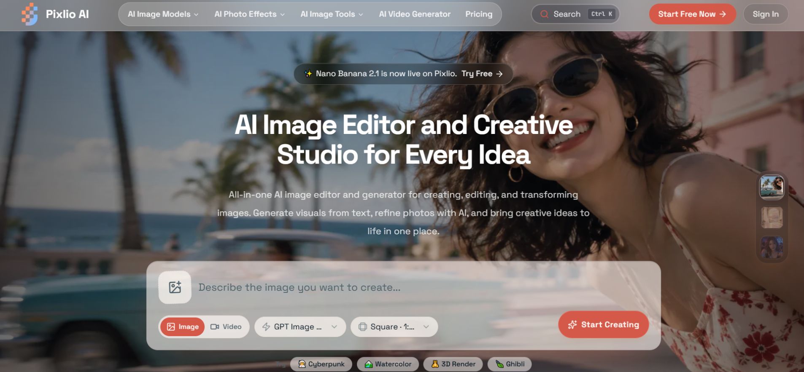Go to the Pricing page
Screen dimensions: 804x372
[x=479, y=14]
